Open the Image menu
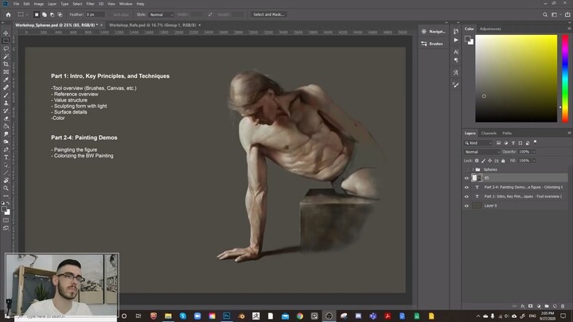This screenshot has height=322, width=573. click(39, 4)
